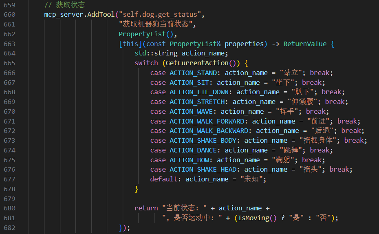Click the return keyword on line 680
Image resolution: width=379 pixels, height=234 pixels.
coord(146,208)
